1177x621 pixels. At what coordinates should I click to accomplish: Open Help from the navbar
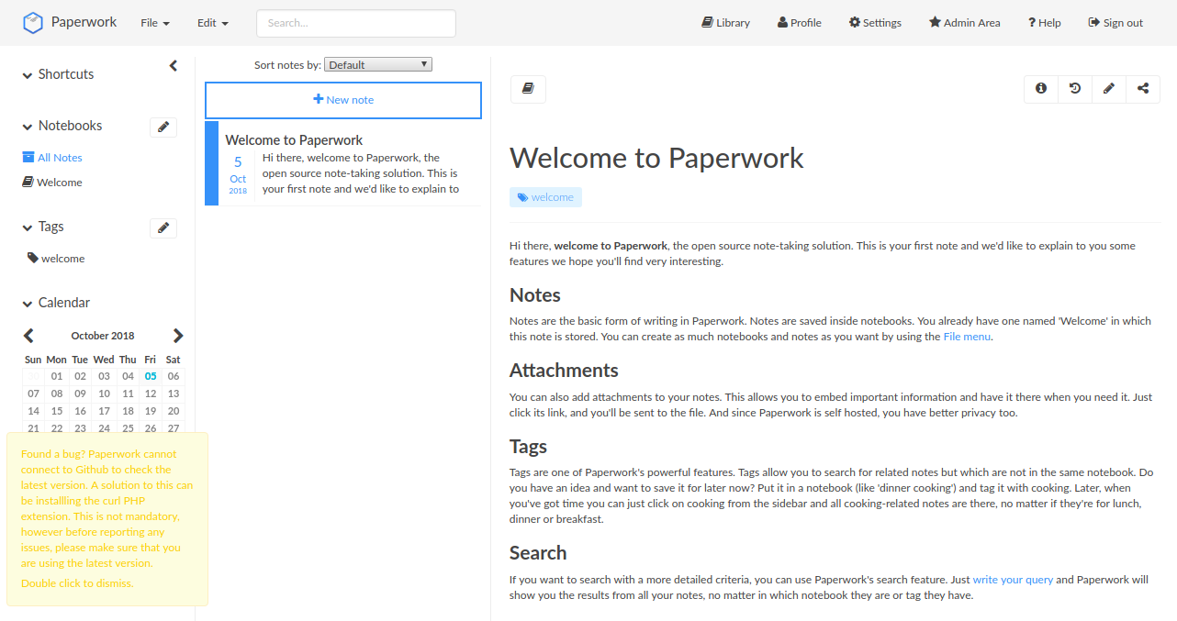pos(1045,23)
